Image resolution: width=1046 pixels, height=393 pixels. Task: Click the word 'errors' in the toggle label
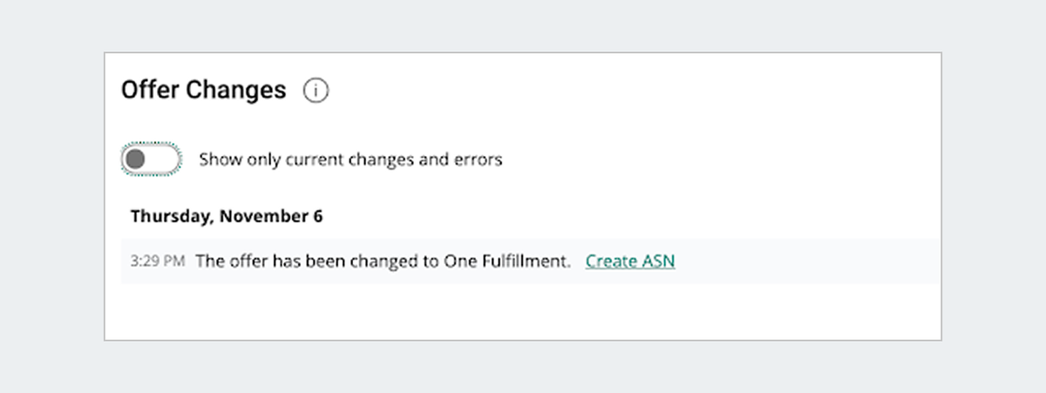(478, 159)
